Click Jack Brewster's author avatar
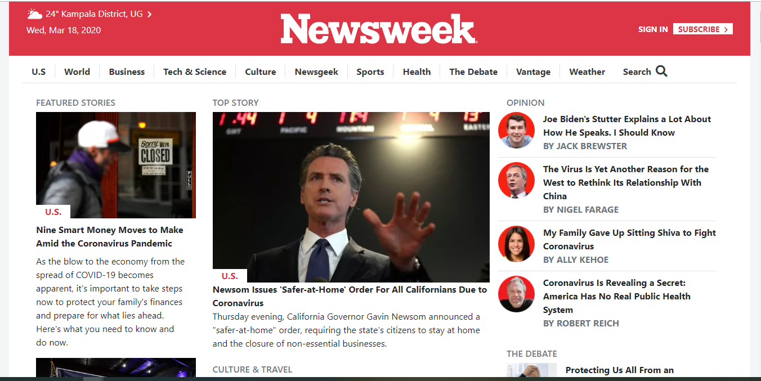761x381 pixels. [x=516, y=130]
